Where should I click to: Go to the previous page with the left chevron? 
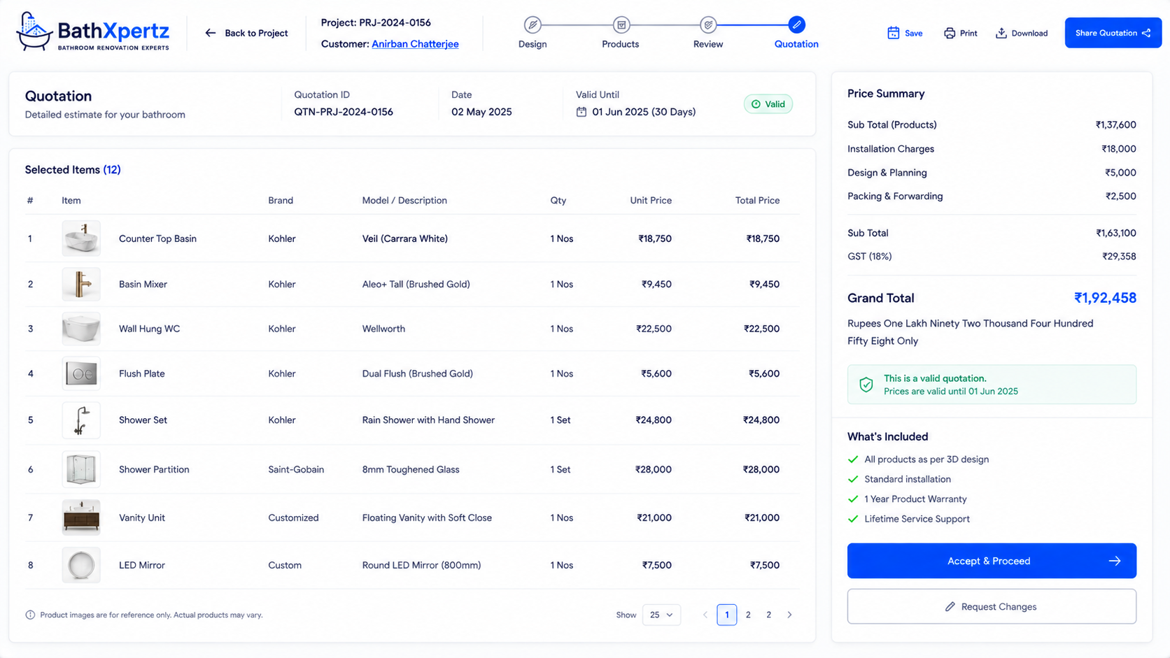coord(705,615)
